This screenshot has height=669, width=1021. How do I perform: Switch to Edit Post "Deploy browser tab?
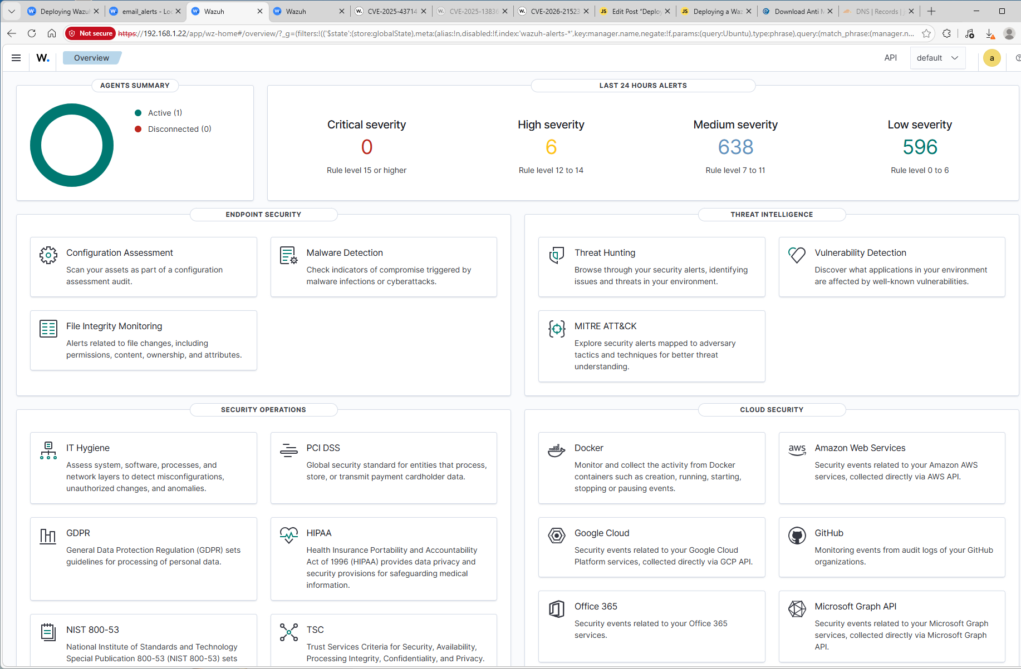tap(635, 11)
